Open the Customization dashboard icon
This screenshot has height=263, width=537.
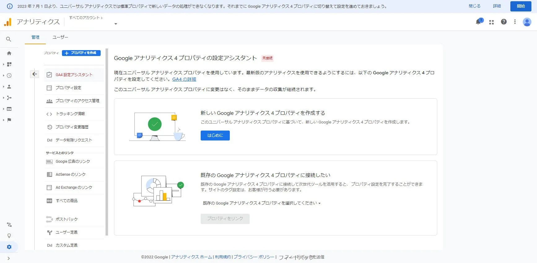click(9, 64)
